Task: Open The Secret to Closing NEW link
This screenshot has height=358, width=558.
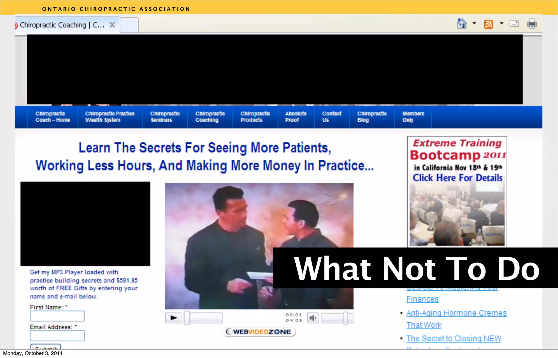Action: click(454, 338)
